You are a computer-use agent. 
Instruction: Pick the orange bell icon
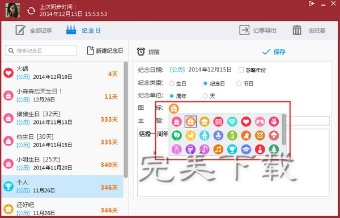pyautogui.click(x=246, y=135)
